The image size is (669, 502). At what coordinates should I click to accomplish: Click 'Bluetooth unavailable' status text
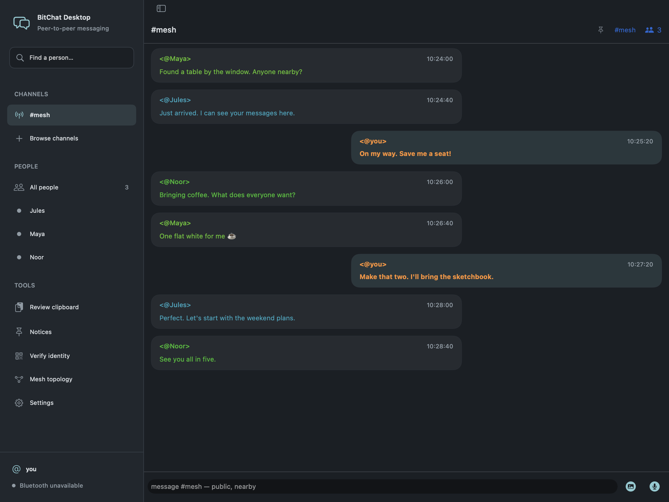pos(51,485)
